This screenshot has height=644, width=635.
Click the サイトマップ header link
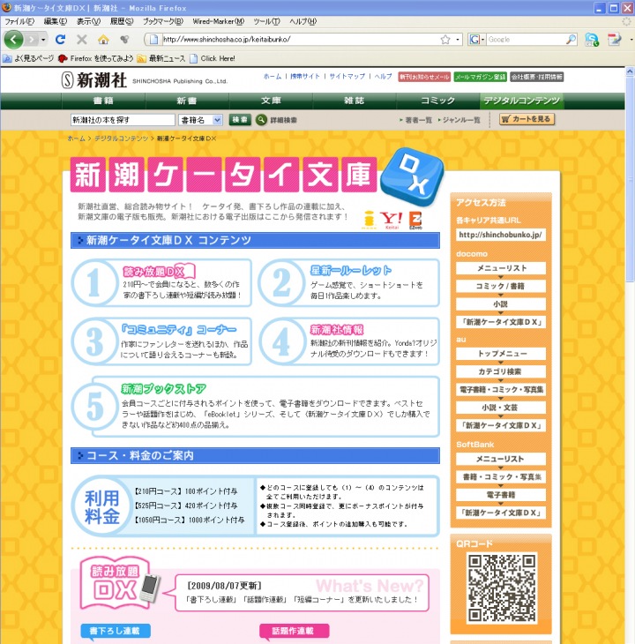pyautogui.click(x=347, y=77)
